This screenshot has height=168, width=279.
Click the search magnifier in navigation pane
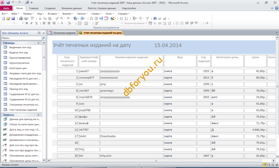(43, 38)
